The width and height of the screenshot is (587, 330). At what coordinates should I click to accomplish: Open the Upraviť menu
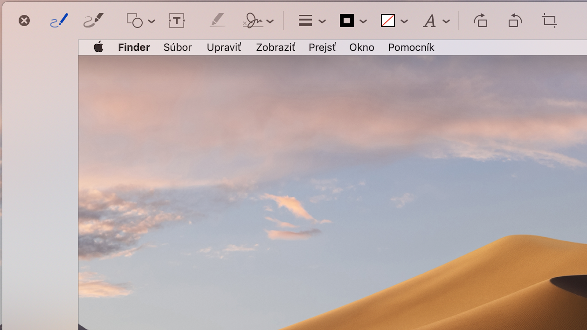pyautogui.click(x=224, y=48)
